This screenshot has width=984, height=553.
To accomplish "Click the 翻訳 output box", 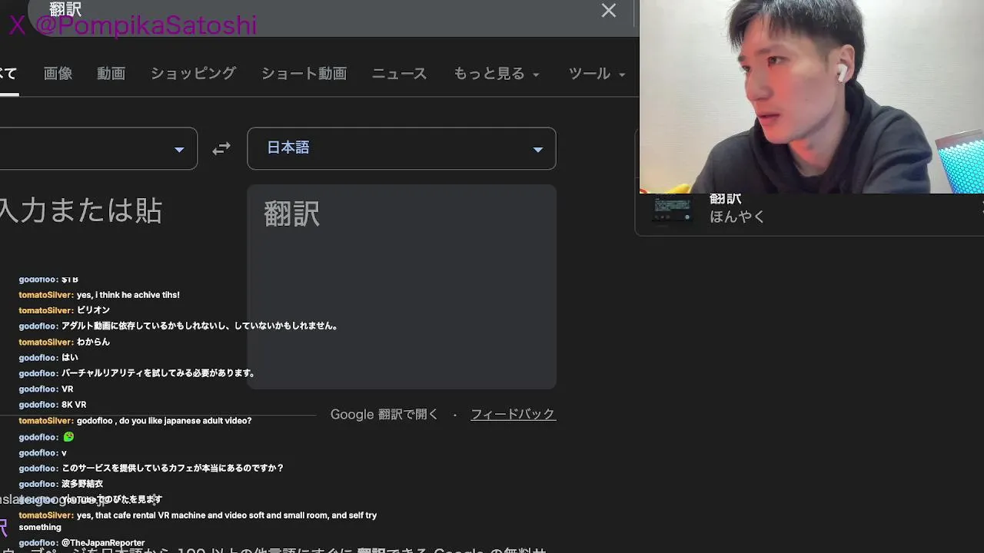I will point(401,286).
